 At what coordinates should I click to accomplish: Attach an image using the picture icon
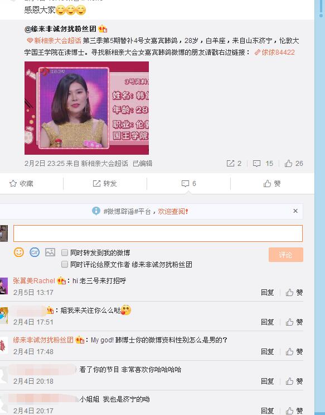(x=50, y=252)
